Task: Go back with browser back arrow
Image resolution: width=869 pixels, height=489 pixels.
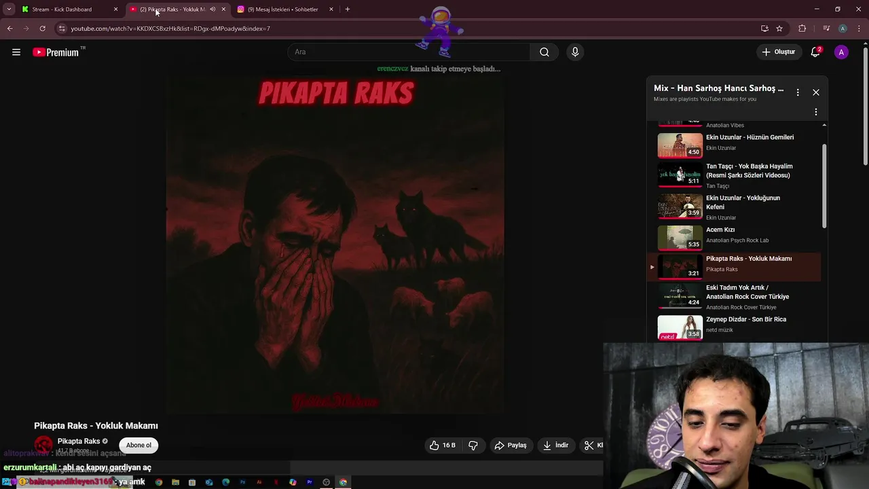Action: tap(10, 29)
